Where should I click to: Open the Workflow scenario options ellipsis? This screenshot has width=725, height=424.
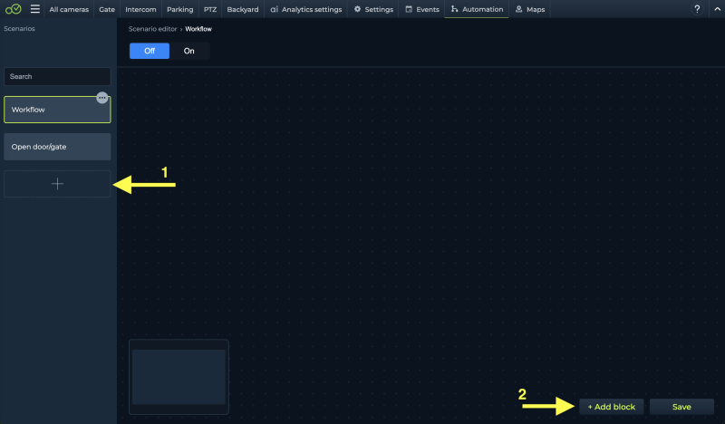(x=102, y=98)
